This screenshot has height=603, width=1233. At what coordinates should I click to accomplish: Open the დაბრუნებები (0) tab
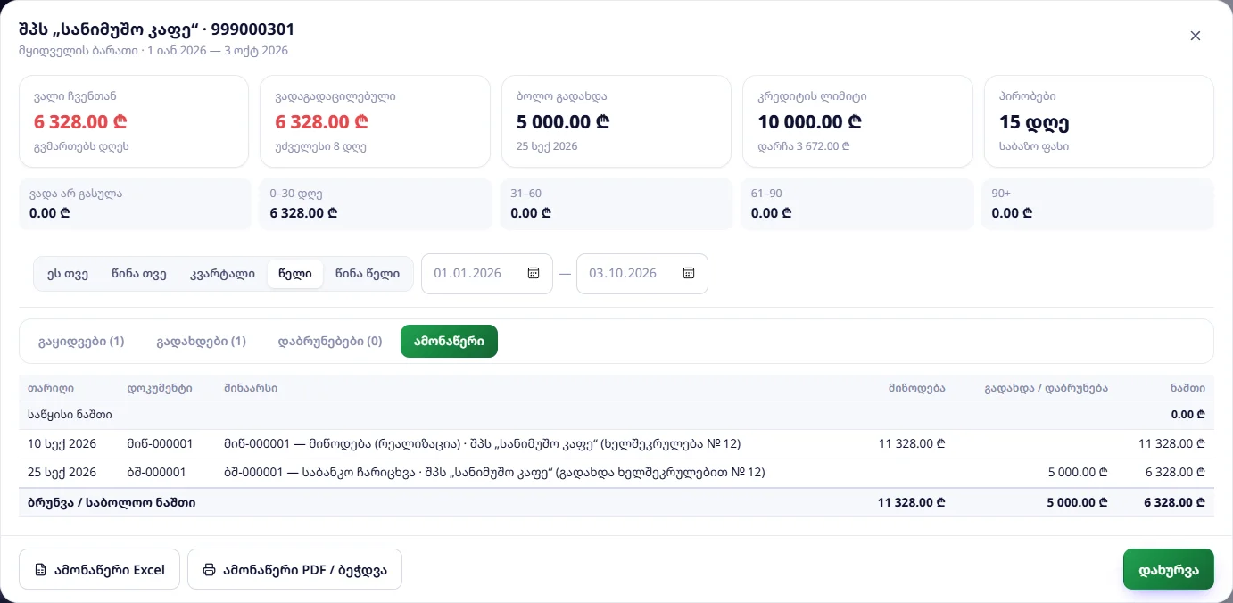(330, 341)
